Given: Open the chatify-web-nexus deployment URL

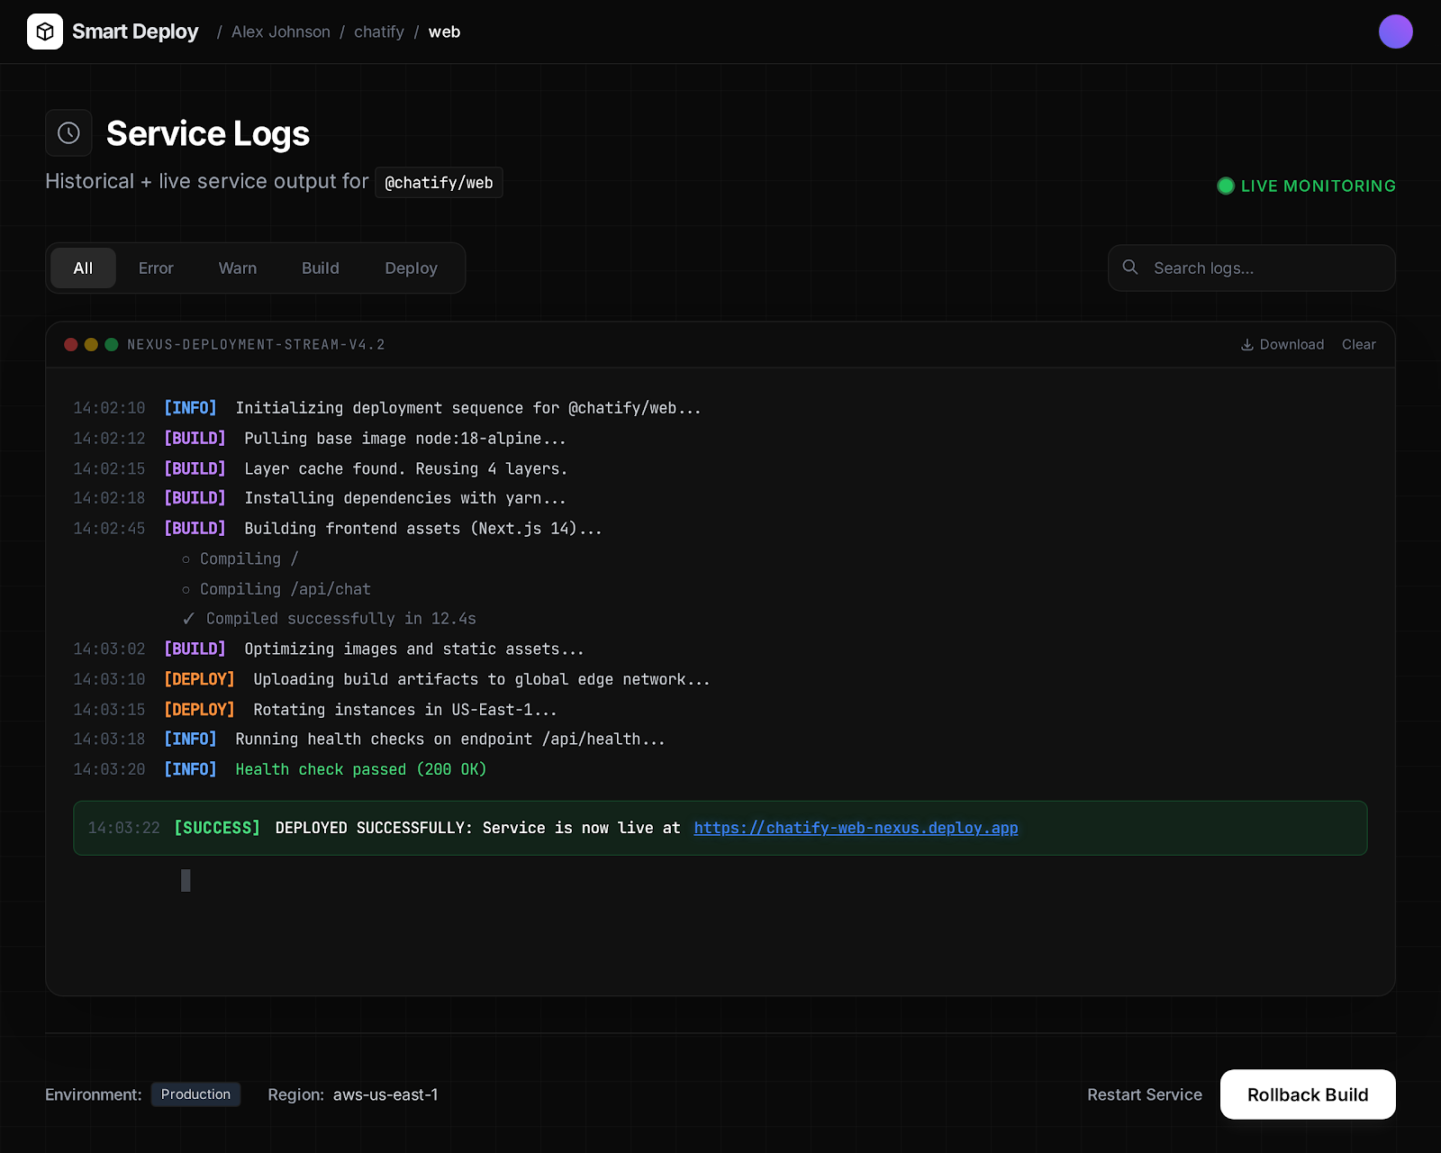Looking at the screenshot, I should click(x=856, y=827).
